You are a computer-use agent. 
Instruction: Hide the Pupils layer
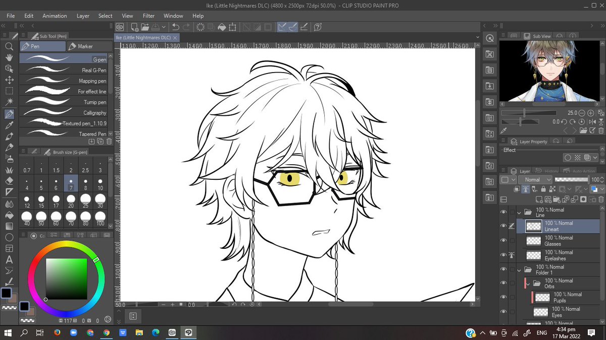503,298
